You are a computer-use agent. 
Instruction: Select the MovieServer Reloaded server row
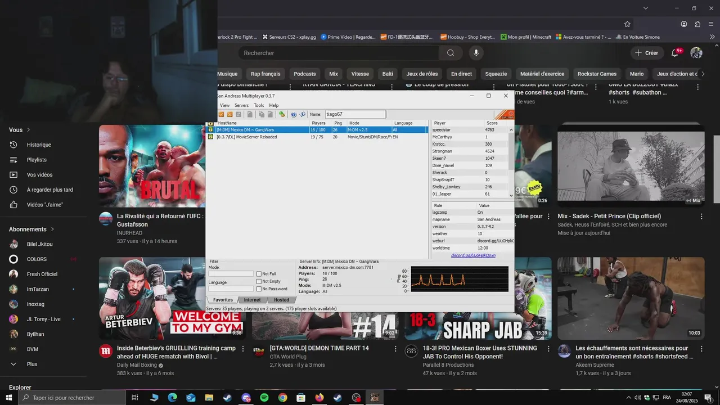(x=318, y=137)
